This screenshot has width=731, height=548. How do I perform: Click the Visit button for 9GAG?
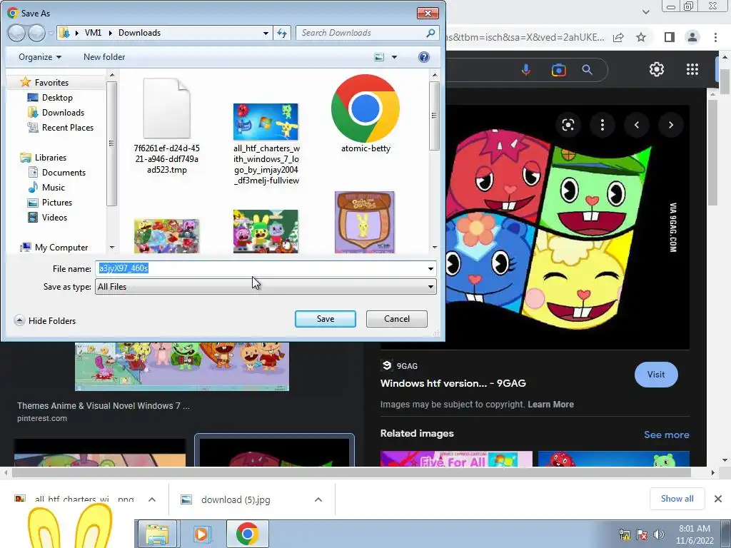[x=656, y=375]
